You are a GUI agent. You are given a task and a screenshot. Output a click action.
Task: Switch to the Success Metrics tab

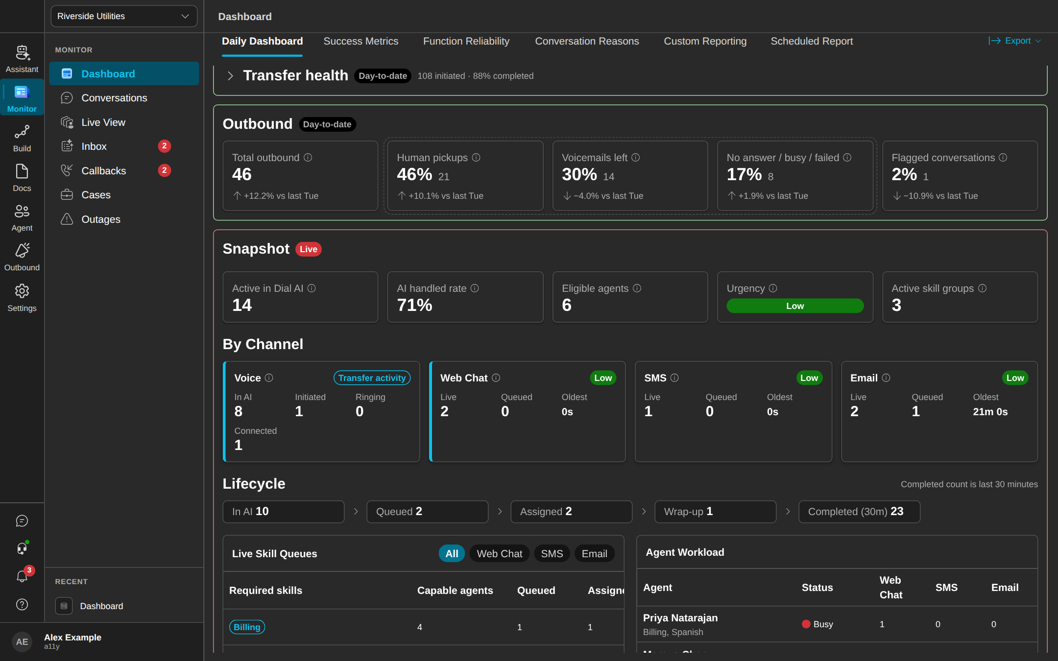click(361, 41)
